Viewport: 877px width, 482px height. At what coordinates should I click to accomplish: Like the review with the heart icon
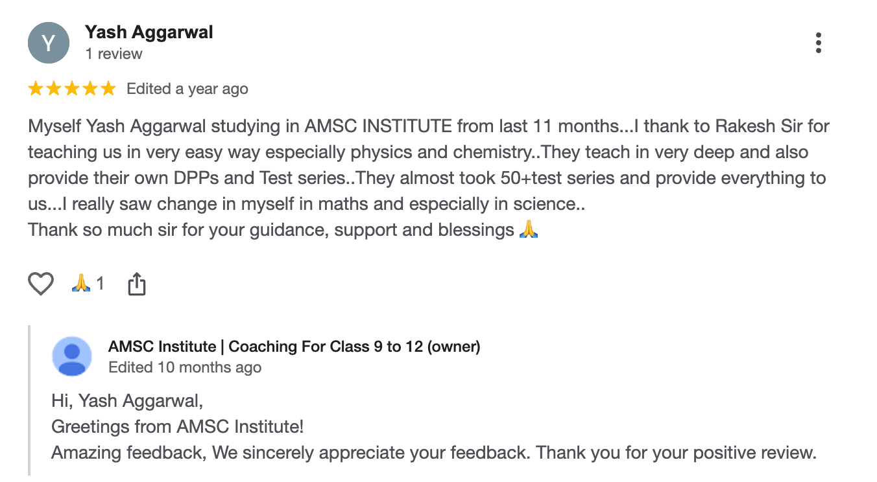[41, 284]
